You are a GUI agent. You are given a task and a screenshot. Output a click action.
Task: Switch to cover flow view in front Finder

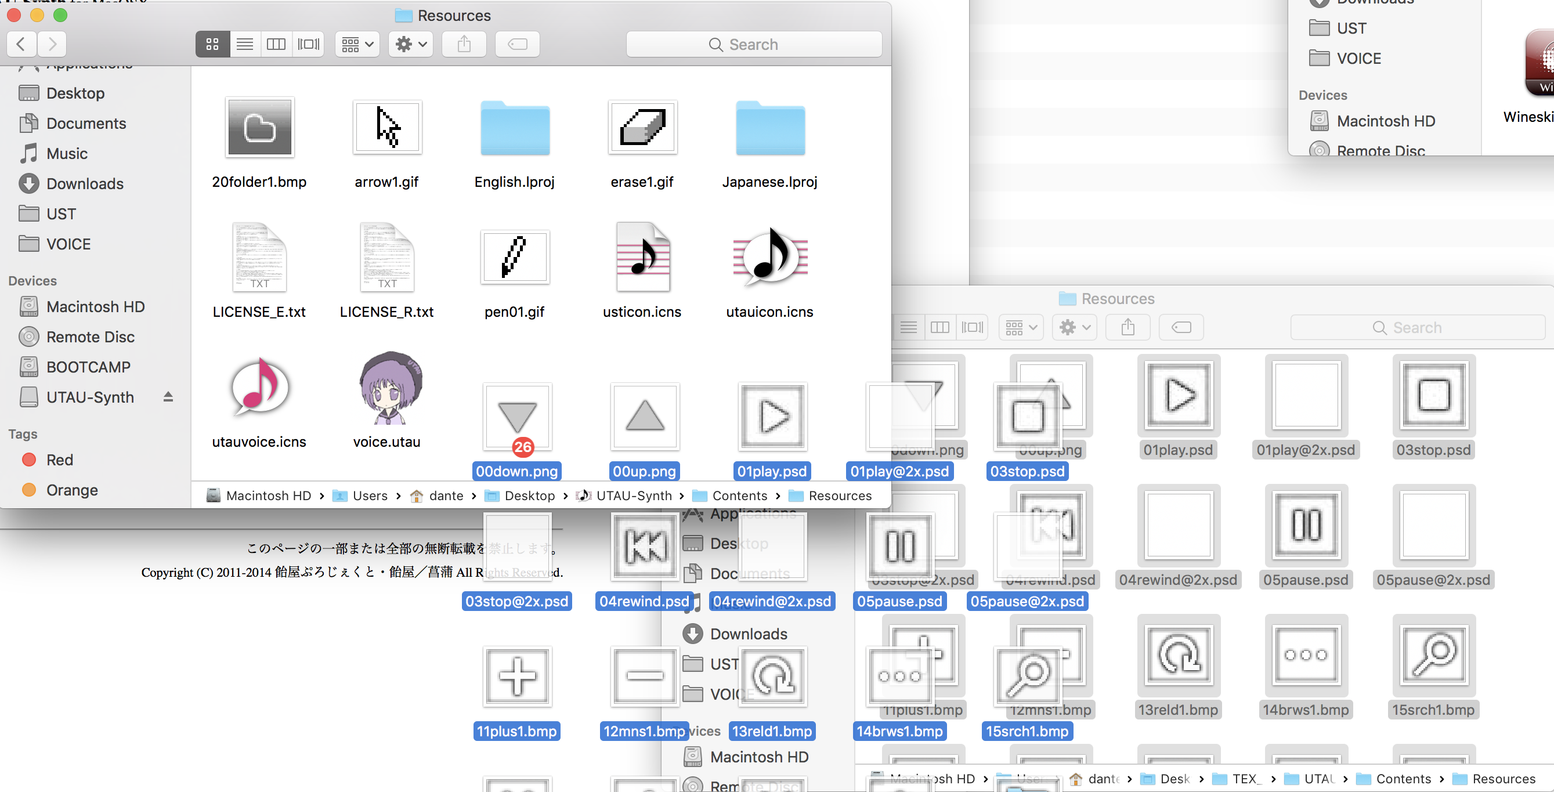coord(308,44)
